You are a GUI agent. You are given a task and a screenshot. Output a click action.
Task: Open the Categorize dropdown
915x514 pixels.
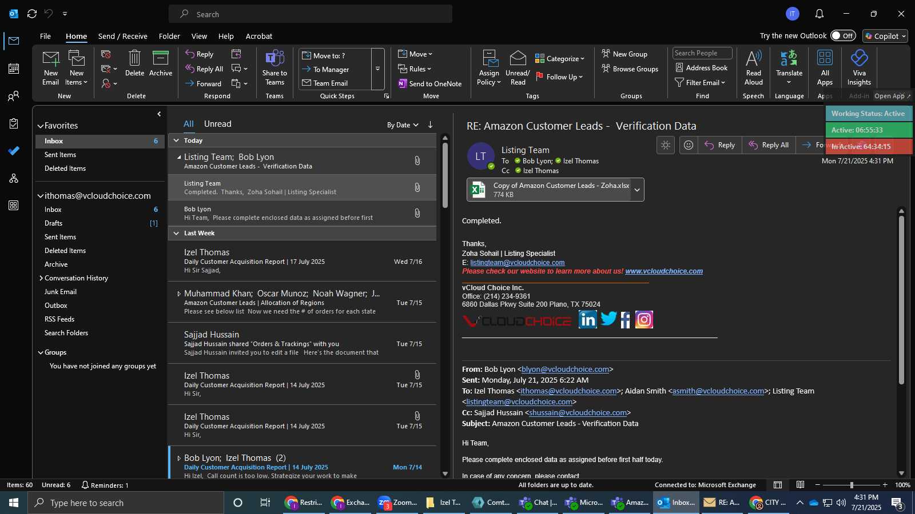(560, 58)
